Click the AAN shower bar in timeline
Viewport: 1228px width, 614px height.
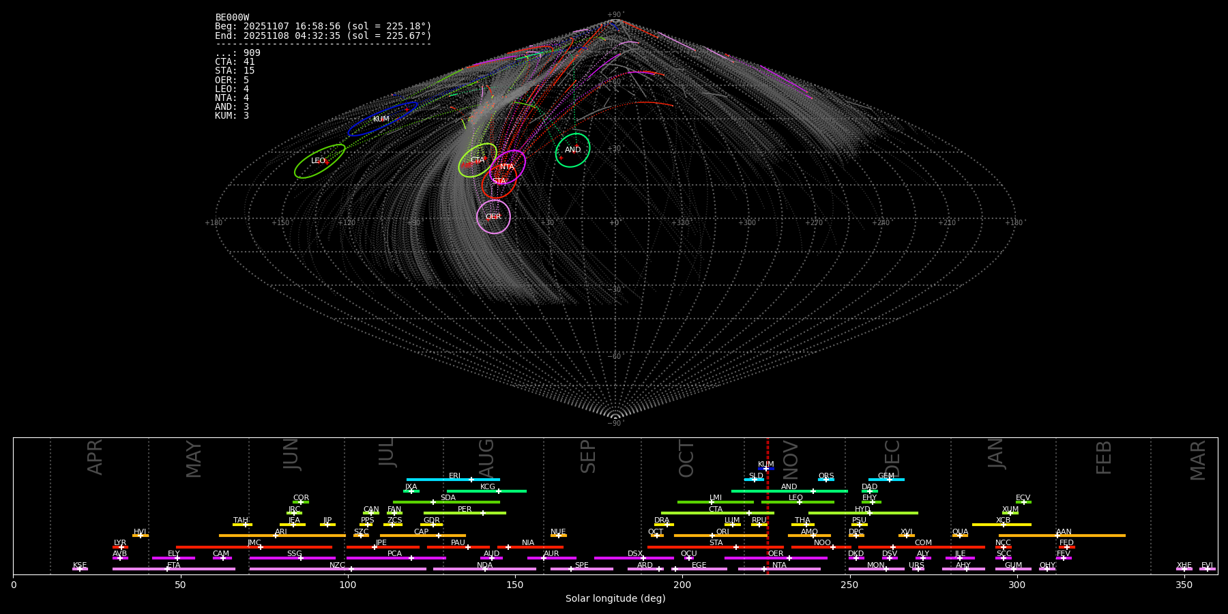click(1062, 536)
